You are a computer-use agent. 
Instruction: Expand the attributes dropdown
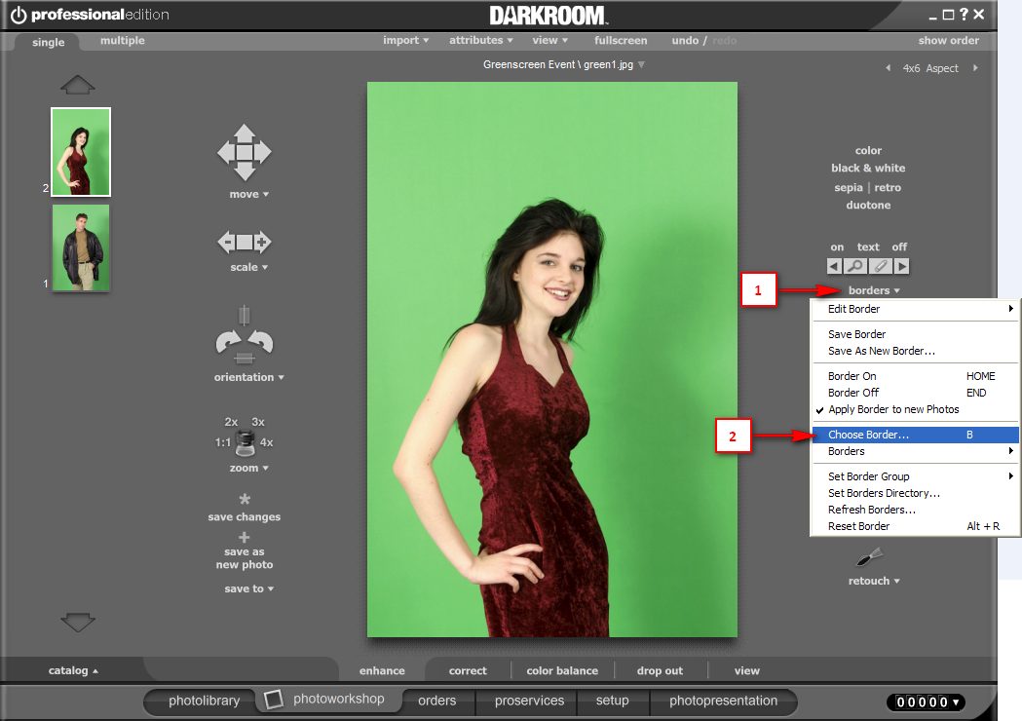click(x=481, y=40)
